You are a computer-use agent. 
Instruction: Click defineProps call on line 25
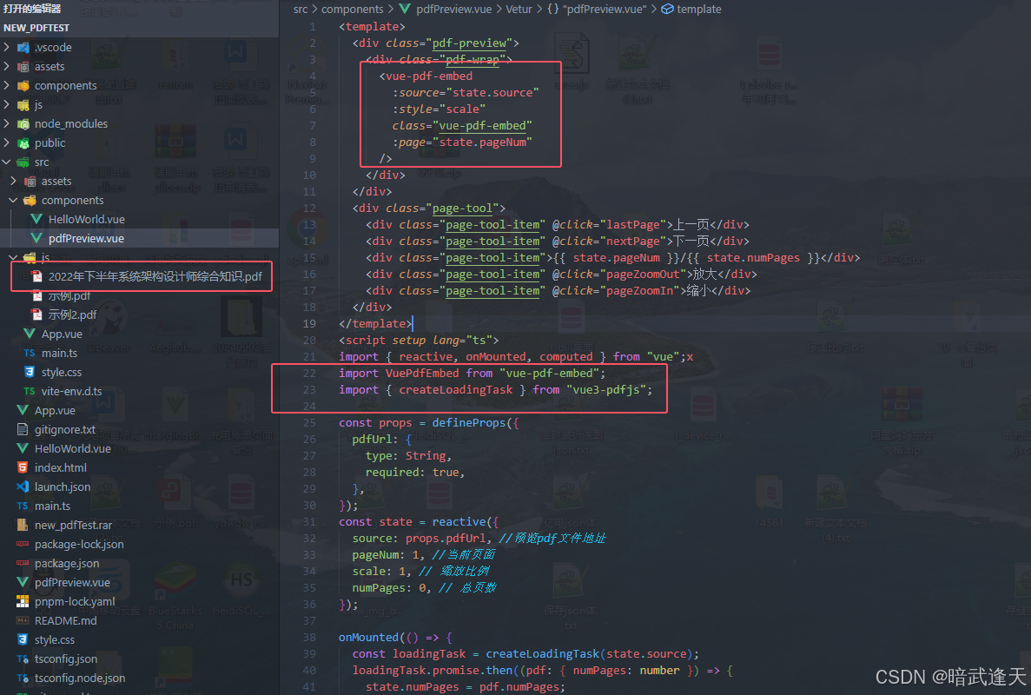pyautogui.click(x=469, y=422)
